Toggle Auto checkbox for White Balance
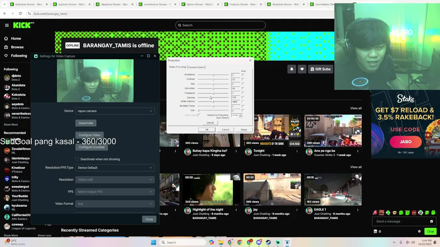 tap(243, 102)
